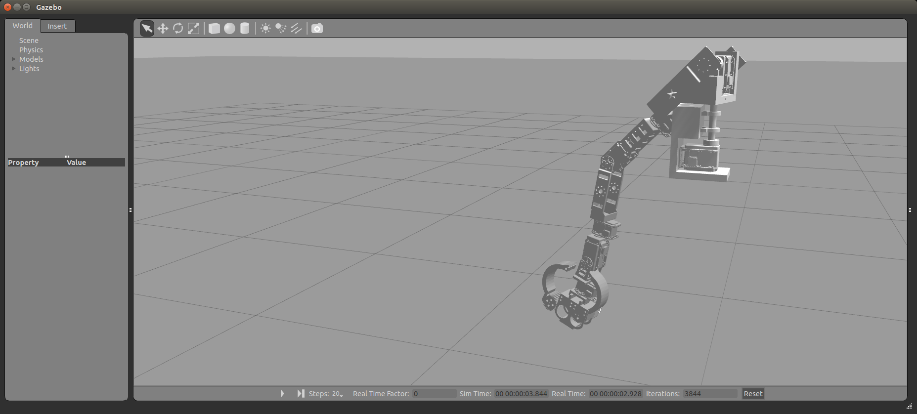Click the Real Time Factor field
Viewport: 917px width, 414px height.
(x=435, y=394)
